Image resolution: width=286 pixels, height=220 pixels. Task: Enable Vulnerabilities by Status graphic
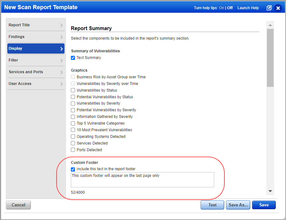pyautogui.click(x=73, y=90)
